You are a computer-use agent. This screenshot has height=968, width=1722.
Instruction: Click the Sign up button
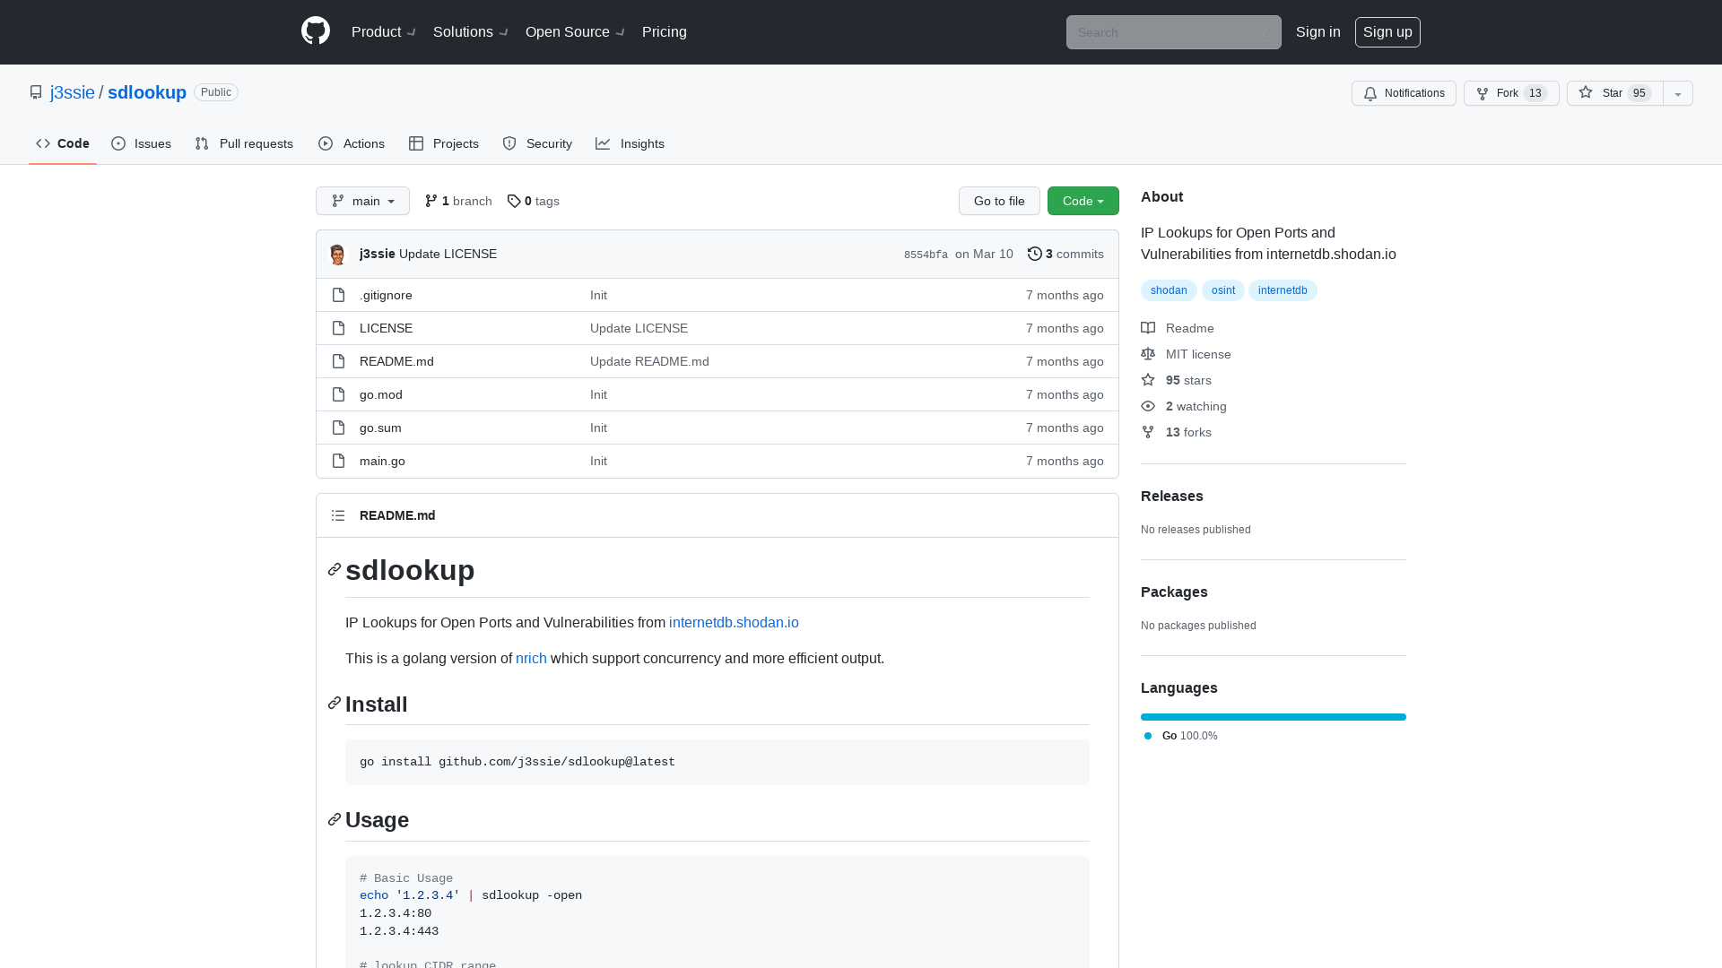(1387, 31)
